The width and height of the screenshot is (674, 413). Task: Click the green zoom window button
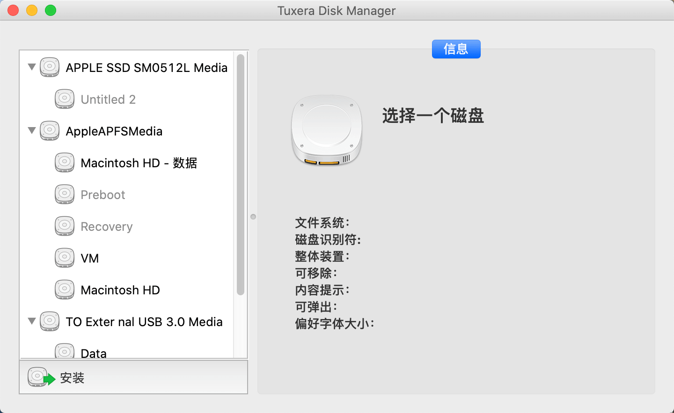pyautogui.click(x=51, y=10)
